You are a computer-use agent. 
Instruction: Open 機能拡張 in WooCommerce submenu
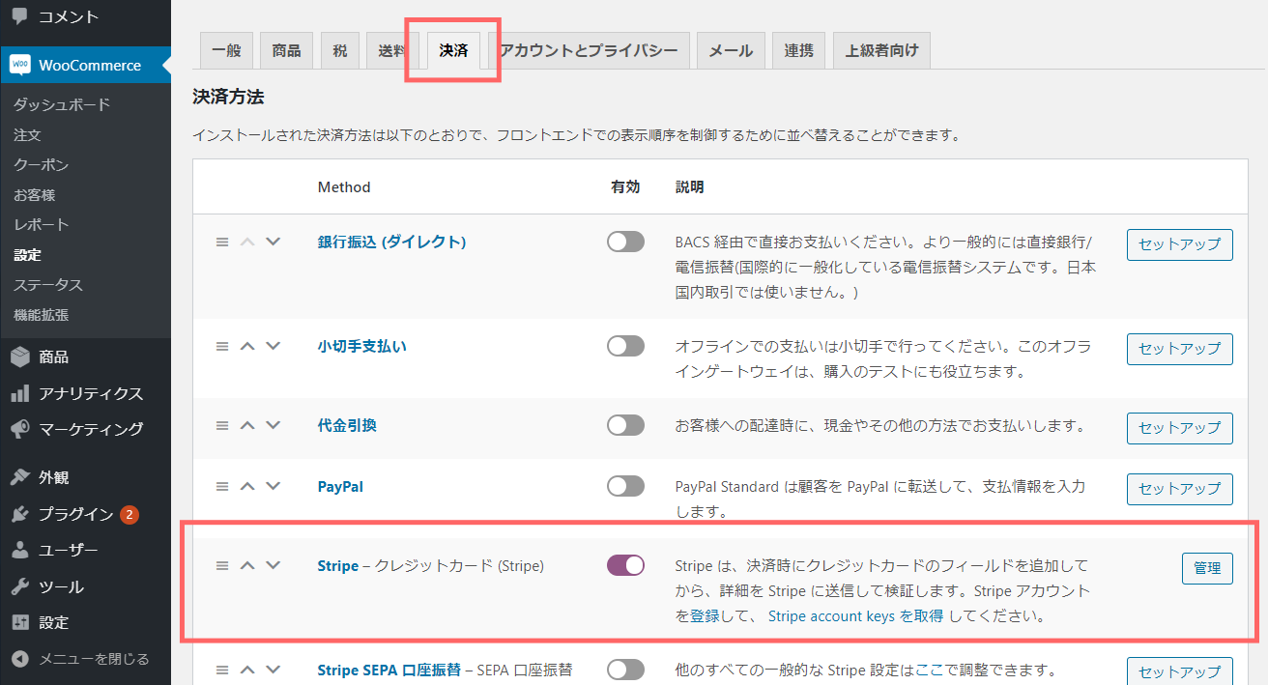point(42,315)
